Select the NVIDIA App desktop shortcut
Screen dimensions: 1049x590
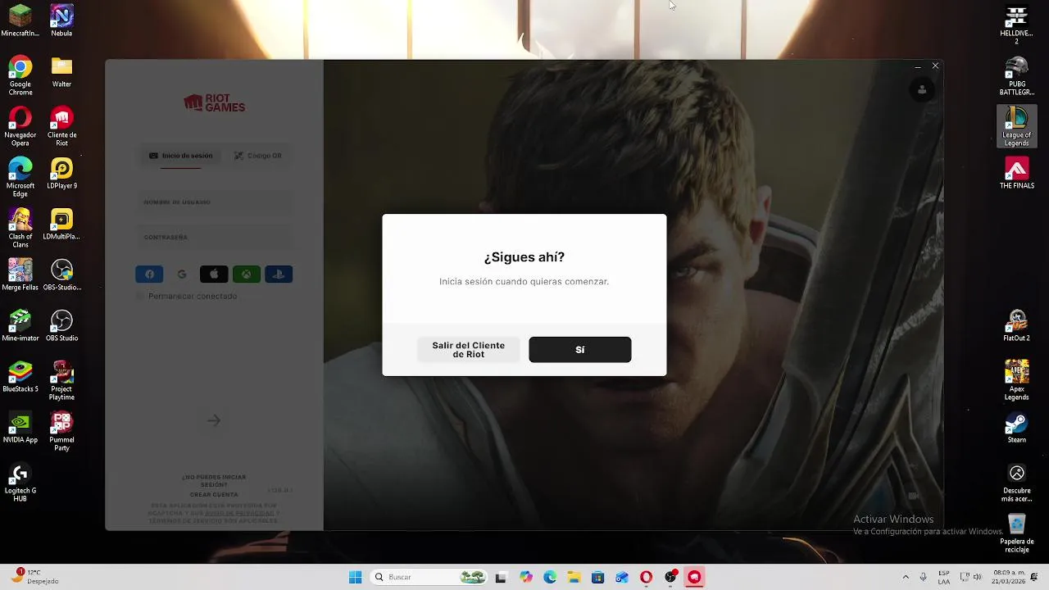pos(20,427)
